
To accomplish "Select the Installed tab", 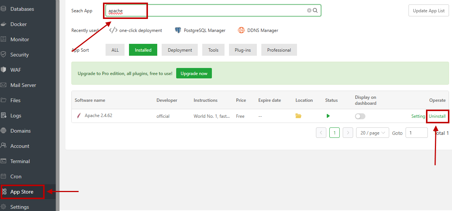I will 143,50.
